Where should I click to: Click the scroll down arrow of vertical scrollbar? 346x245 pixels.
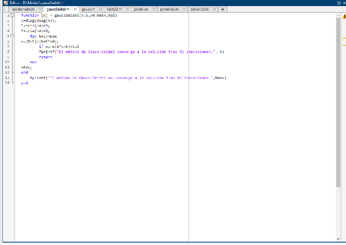coord(338,239)
